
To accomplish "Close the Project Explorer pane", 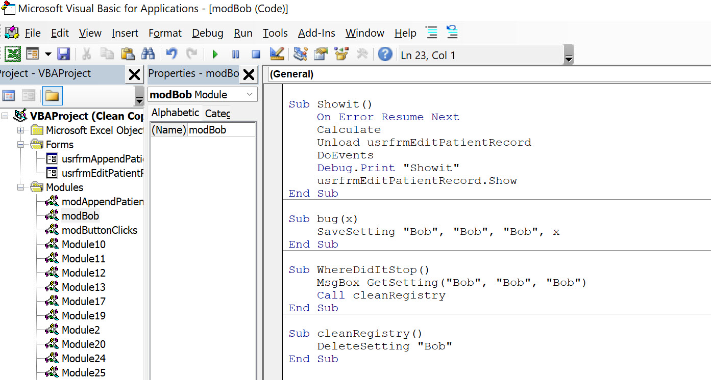I will [x=134, y=75].
